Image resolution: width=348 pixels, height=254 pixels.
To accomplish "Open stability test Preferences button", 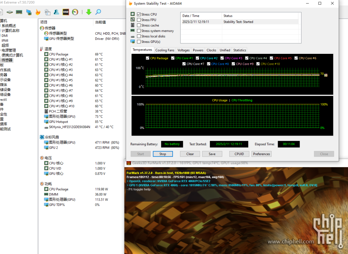I will [261, 154].
